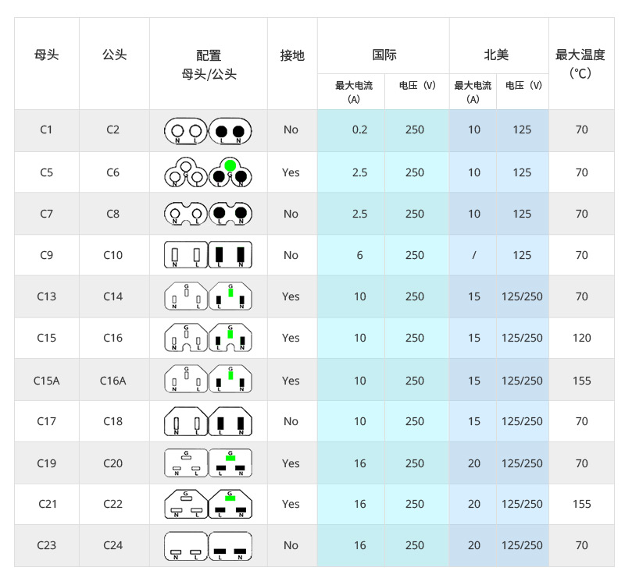Click the C21/C22 connector diagram
The height and width of the screenshot is (585, 625).
tap(209, 504)
